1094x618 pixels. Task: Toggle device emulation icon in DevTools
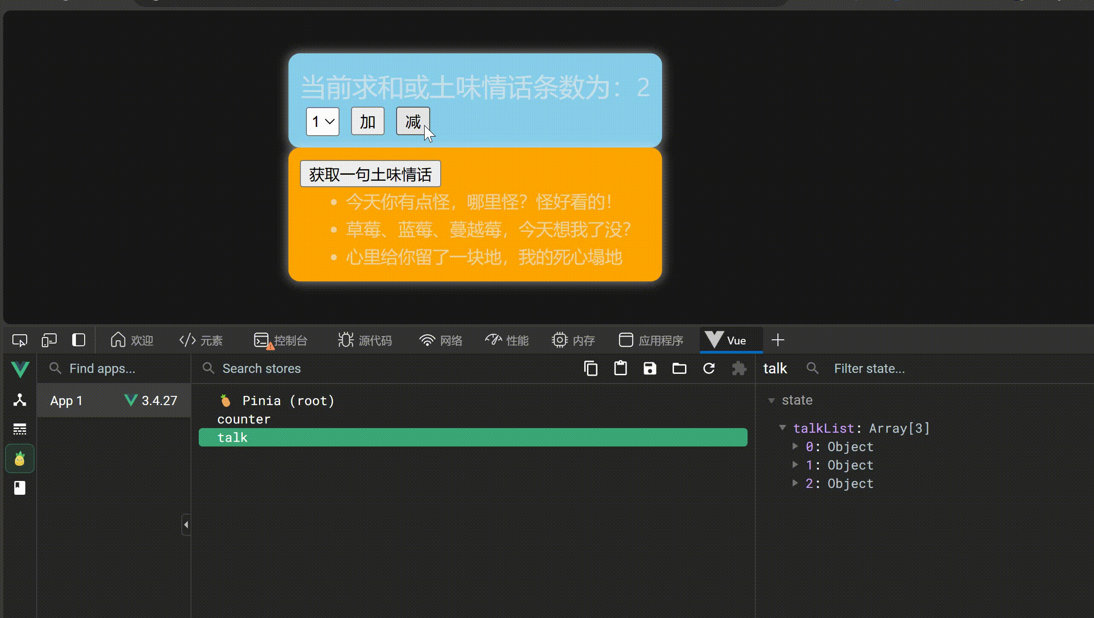(49, 340)
